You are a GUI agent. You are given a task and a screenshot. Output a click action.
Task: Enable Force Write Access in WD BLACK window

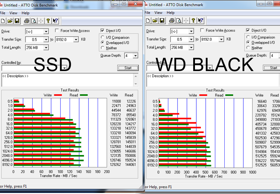click(202, 30)
